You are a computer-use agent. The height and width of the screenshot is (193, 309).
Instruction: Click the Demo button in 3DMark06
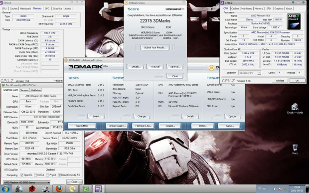[x=202, y=126]
